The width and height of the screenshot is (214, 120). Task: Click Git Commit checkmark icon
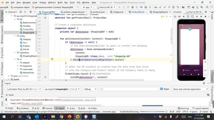coord(165,7)
